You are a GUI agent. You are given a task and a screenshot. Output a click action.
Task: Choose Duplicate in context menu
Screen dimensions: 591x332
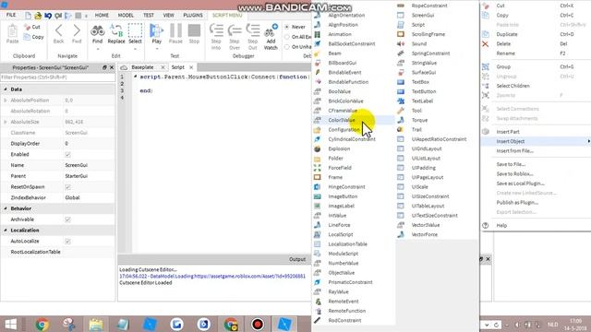pyautogui.click(x=507, y=34)
